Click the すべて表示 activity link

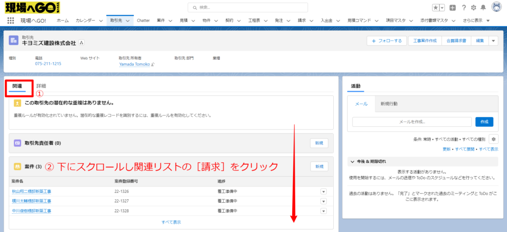(489, 149)
